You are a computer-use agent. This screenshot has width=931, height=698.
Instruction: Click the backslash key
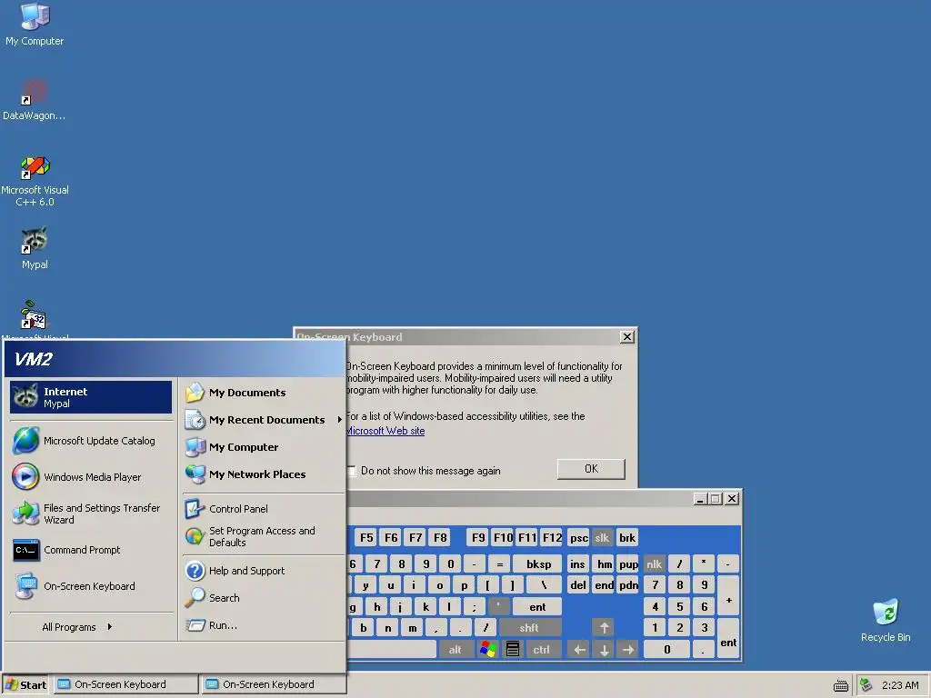[x=544, y=585]
